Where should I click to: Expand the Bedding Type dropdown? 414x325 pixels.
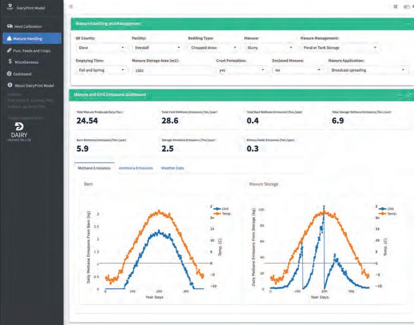coord(214,47)
